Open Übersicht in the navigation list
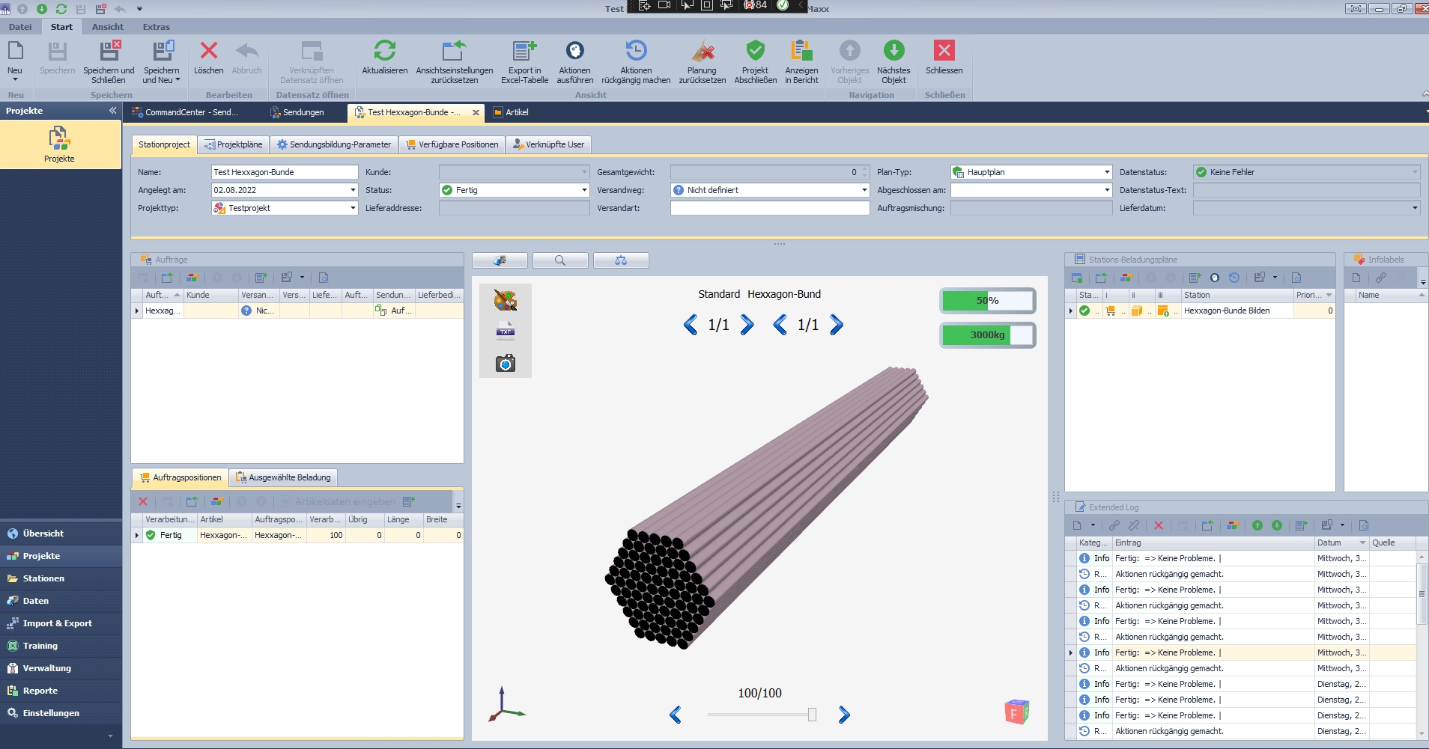The width and height of the screenshot is (1429, 749). point(61,534)
